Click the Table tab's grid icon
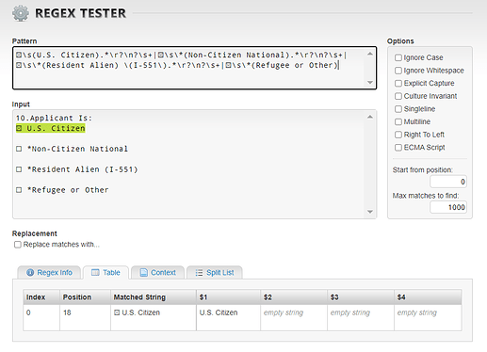This screenshot has height=352, width=487. pyautogui.click(x=95, y=273)
